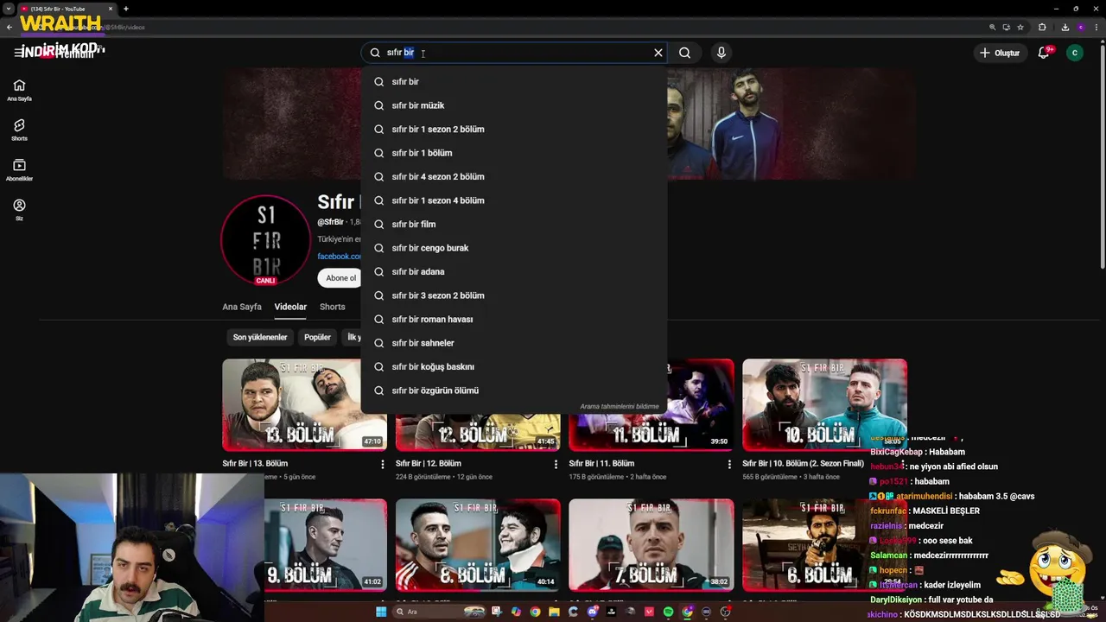This screenshot has height=622, width=1106.
Task: Open the channel's Ana Sayfa tab
Action: 242,307
